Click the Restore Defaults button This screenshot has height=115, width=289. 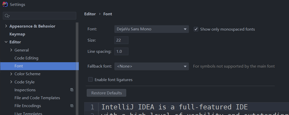click(107, 93)
